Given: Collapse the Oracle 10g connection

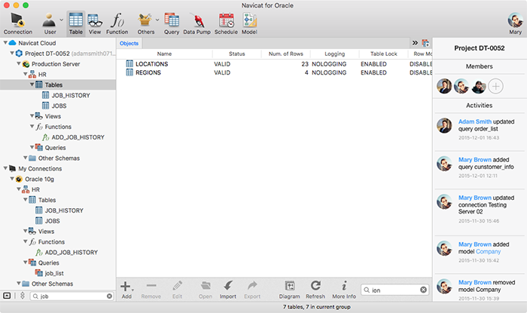Looking at the screenshot, I should 12,179.
